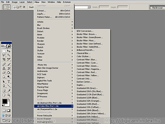The height and width of the screenshot is (124, 165).
Task: Select the History Brush tool
Action: pos(9,68)
